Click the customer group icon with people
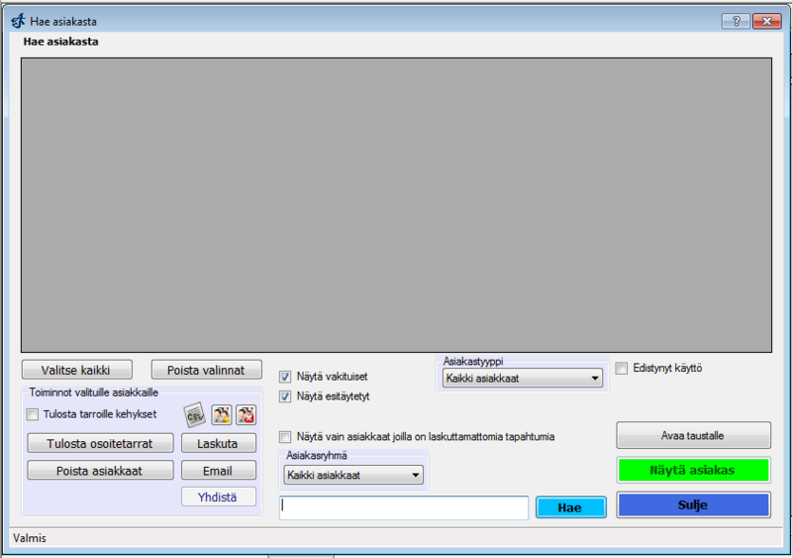Image resolution: width=792 pixels, height=558 pixels. pyautogui.click(x=221, y=414)
